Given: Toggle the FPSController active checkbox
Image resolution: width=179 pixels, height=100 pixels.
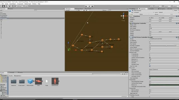Looking at the screenshot, I should (133, 11).
